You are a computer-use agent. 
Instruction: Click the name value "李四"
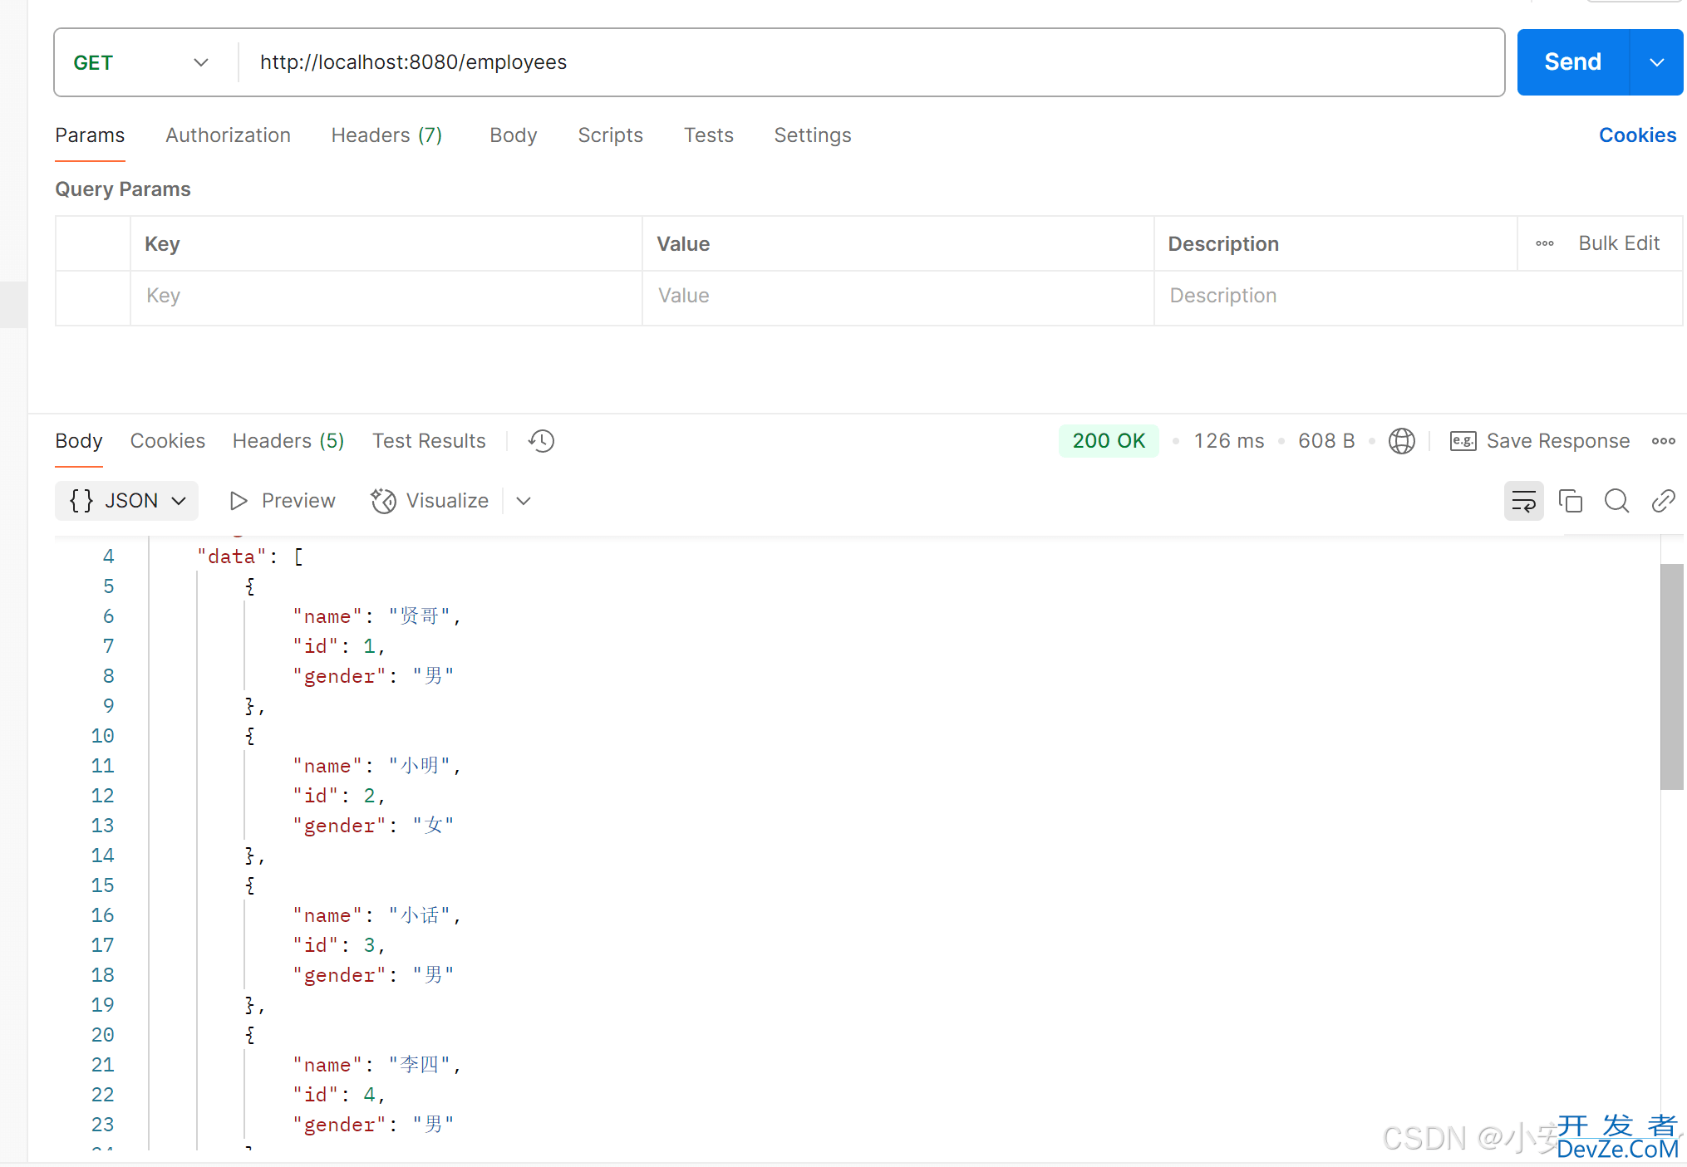click(x=420, y=1065)
